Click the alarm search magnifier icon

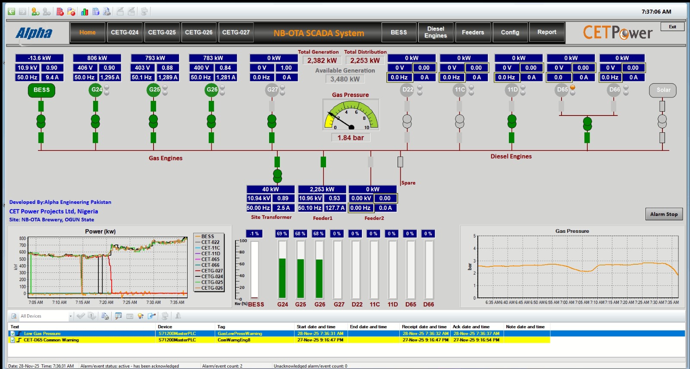tap(118, 316)
